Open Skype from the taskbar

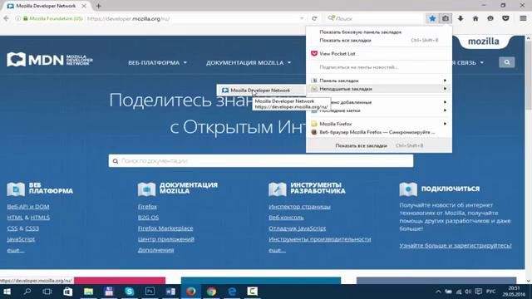coord(130,292)
